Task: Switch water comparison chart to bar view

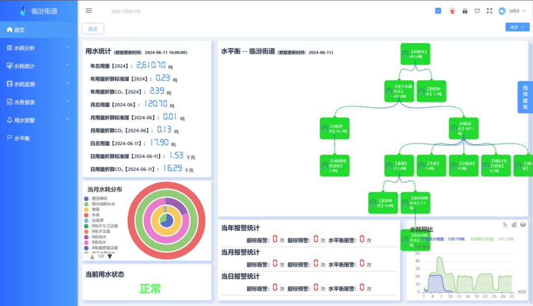Action: [514, 225]
